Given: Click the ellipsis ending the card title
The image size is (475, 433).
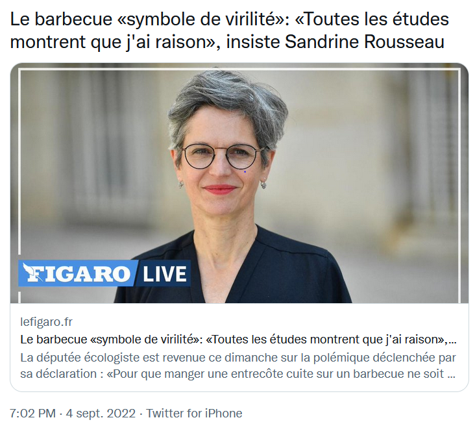Looking at the screenshot, I should [452, 341].
